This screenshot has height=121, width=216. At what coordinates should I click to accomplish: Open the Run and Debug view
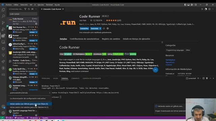tap(3, 29)
